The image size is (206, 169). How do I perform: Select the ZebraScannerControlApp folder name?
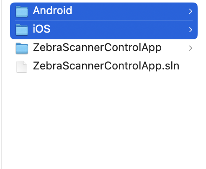(x=97, y=48)
